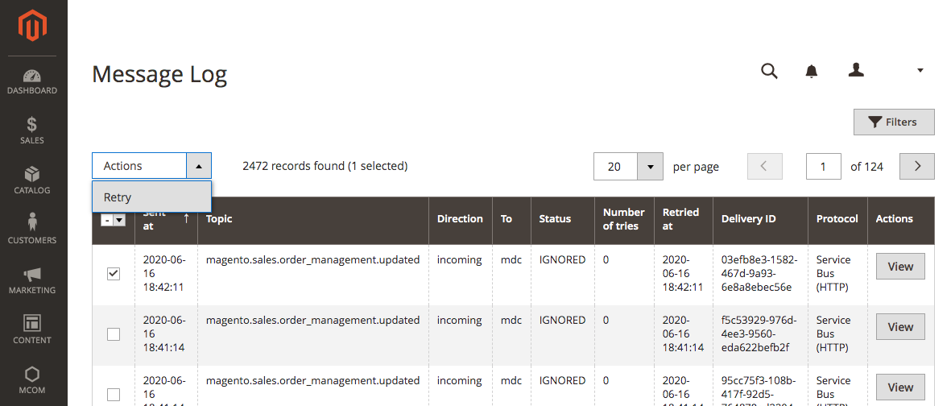Open the Filters panel
The width and height of the screenshot is (951, 406).
[x=894, y=122]
